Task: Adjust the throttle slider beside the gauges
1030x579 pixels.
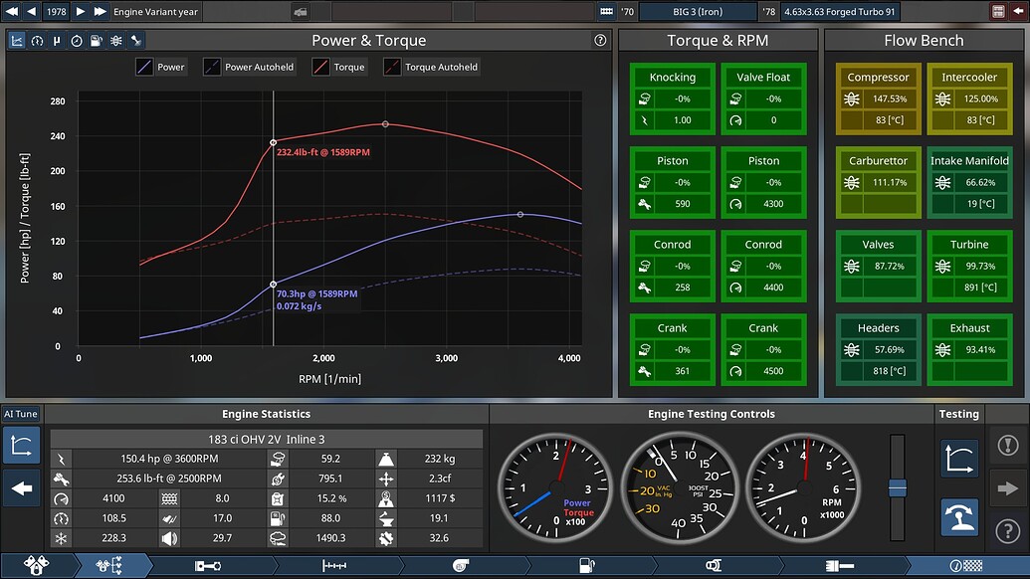Action: click(x=899, y=487)
